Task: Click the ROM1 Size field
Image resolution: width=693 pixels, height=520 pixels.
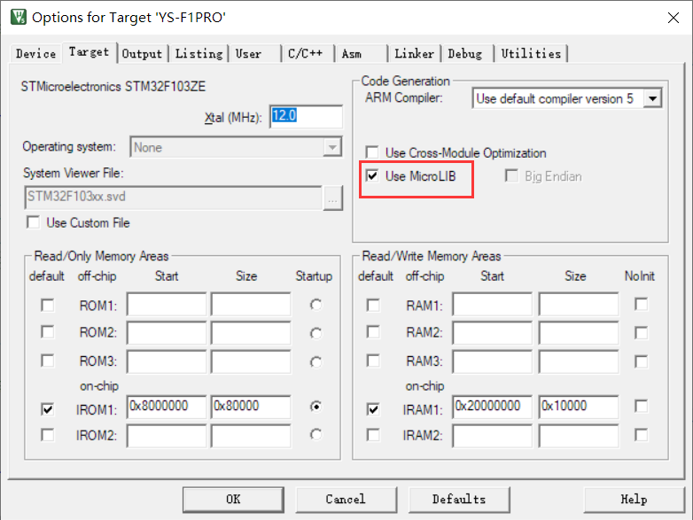Action: coord(251,305)
